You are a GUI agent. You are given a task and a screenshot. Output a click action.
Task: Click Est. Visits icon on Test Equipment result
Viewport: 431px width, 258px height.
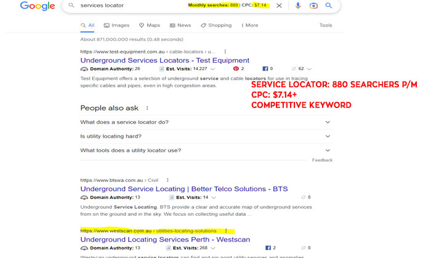[161, 69]
